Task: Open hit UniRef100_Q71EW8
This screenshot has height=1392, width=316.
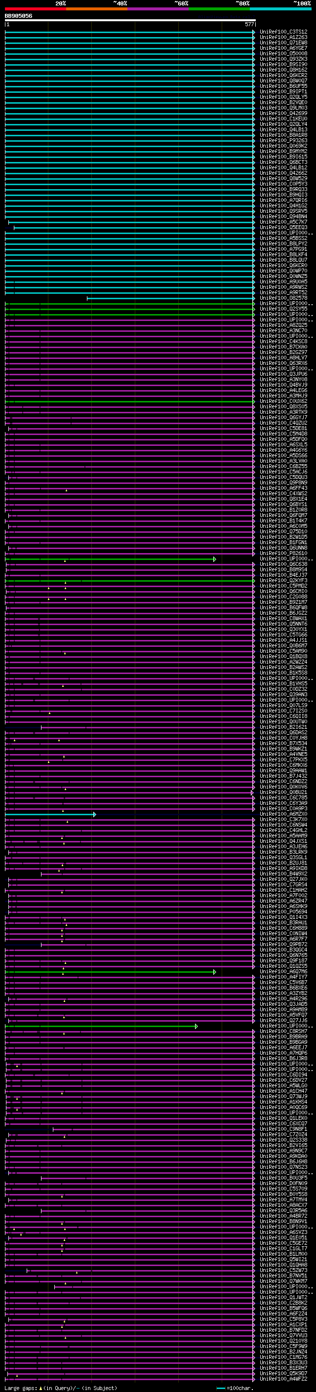Action: 283,42
